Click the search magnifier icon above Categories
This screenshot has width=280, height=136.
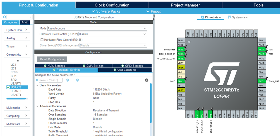click(5, 17)
